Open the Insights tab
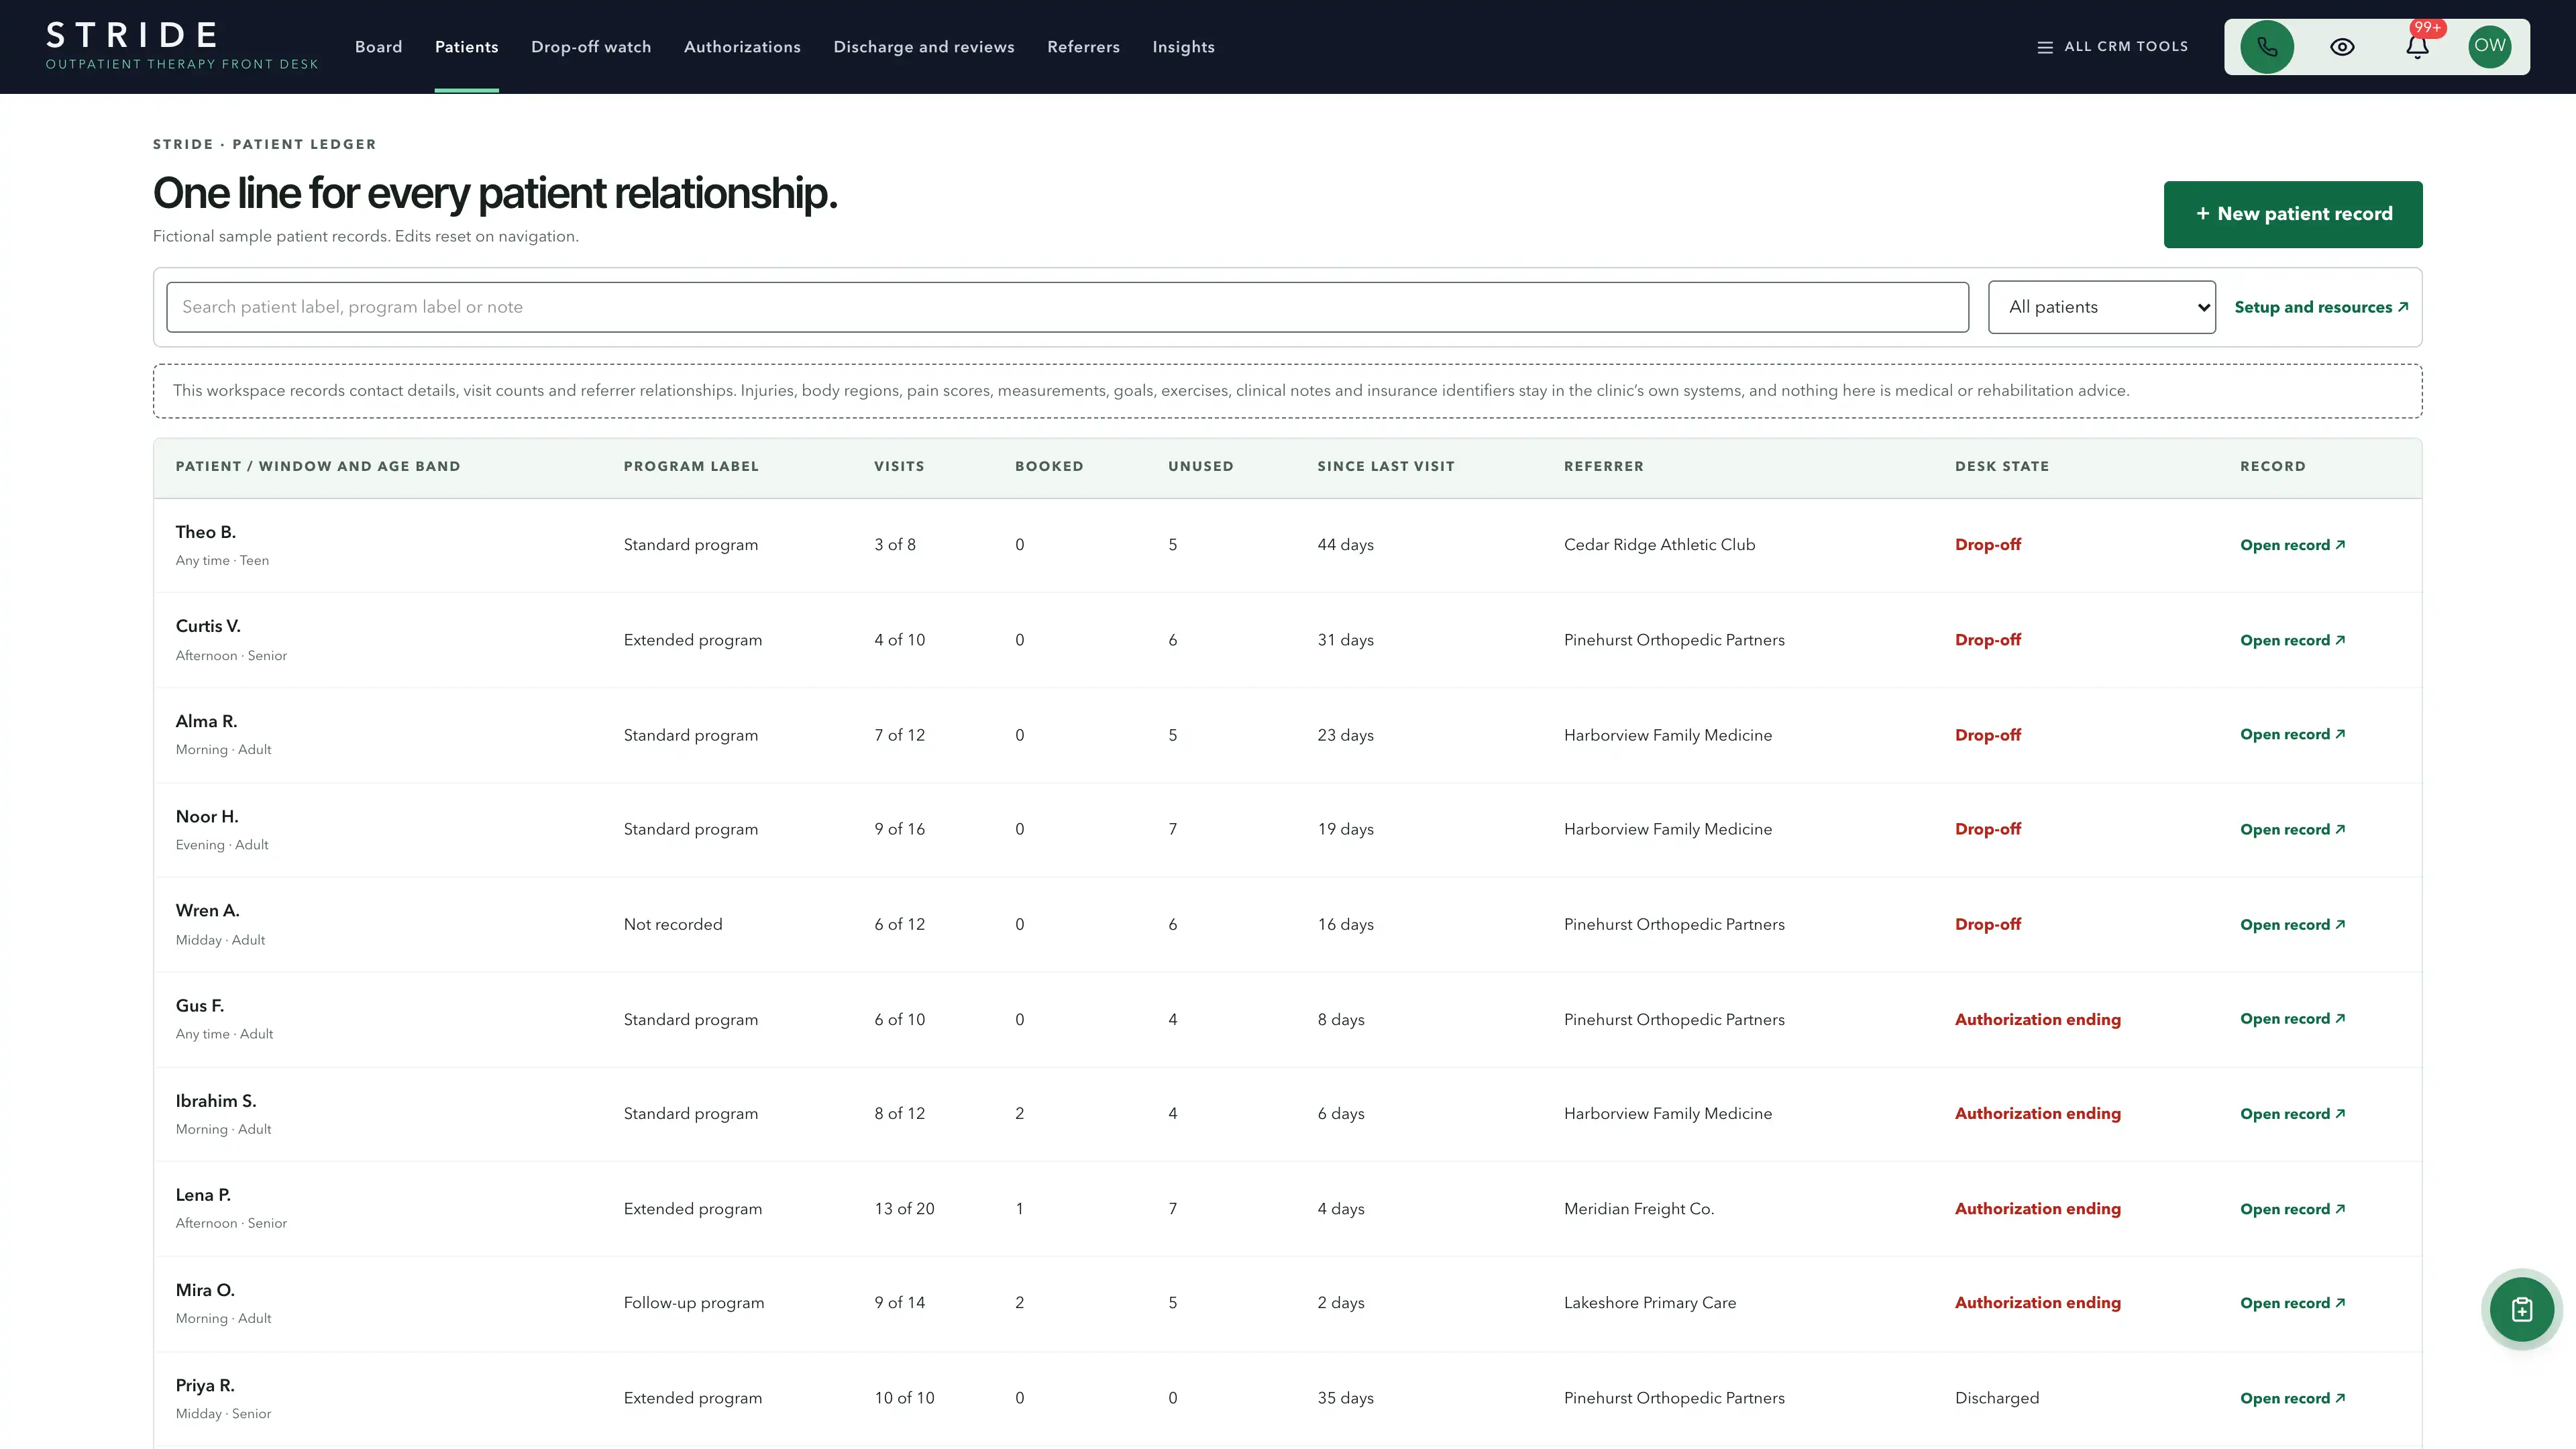The height and width of the screenshot is (1449, 2576). (1183, 47)
